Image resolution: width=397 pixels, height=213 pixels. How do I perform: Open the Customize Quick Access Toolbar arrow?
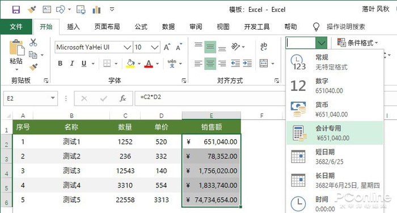(x=112, y=10)
